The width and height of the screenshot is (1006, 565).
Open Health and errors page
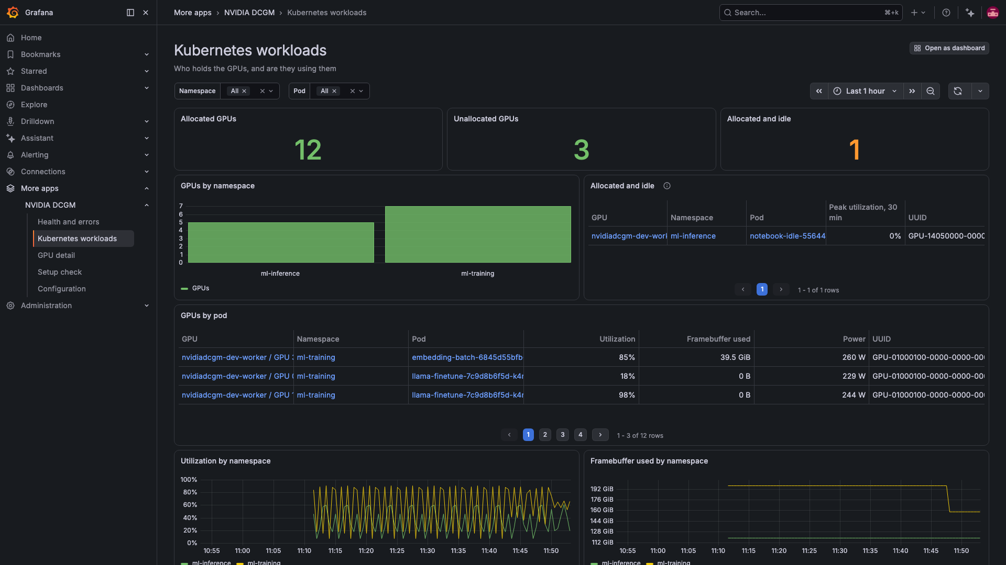click(x=68, y=222)
